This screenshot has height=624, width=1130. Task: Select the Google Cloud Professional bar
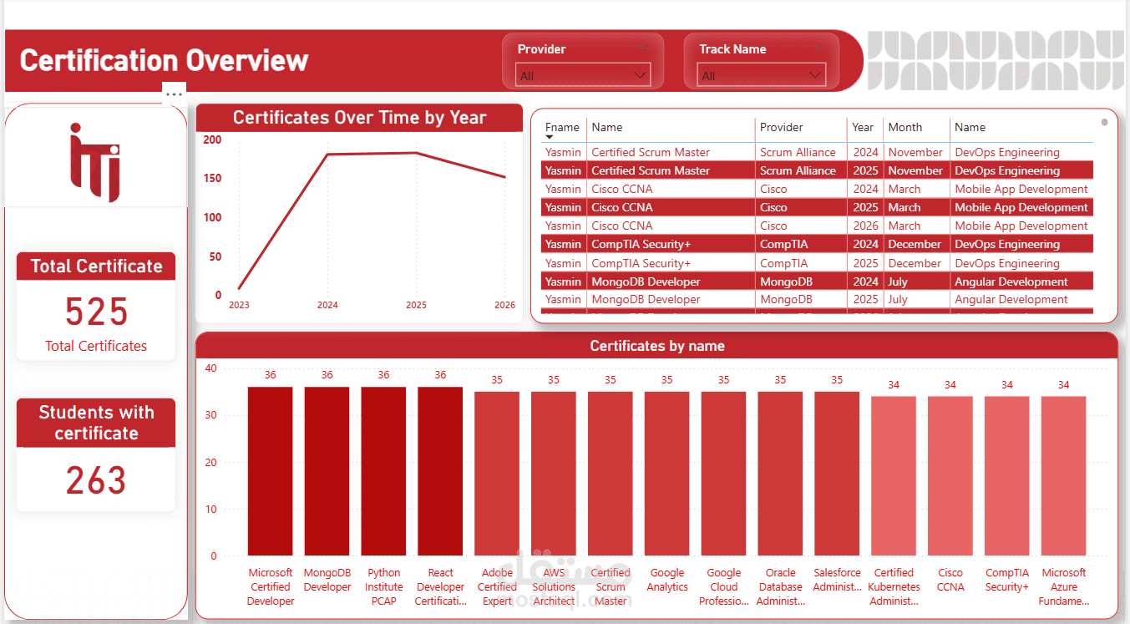(x=723, y=474)
